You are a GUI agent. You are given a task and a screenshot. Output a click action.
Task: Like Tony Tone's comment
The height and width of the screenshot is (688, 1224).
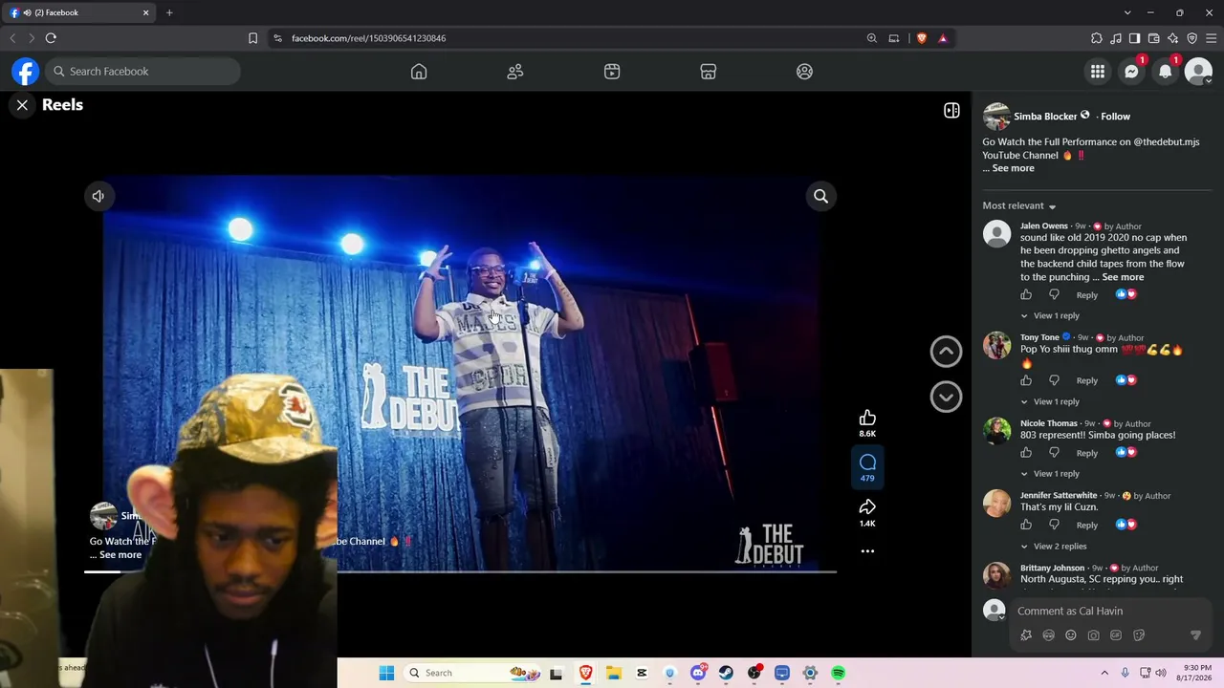click(x=1026, y=380)
